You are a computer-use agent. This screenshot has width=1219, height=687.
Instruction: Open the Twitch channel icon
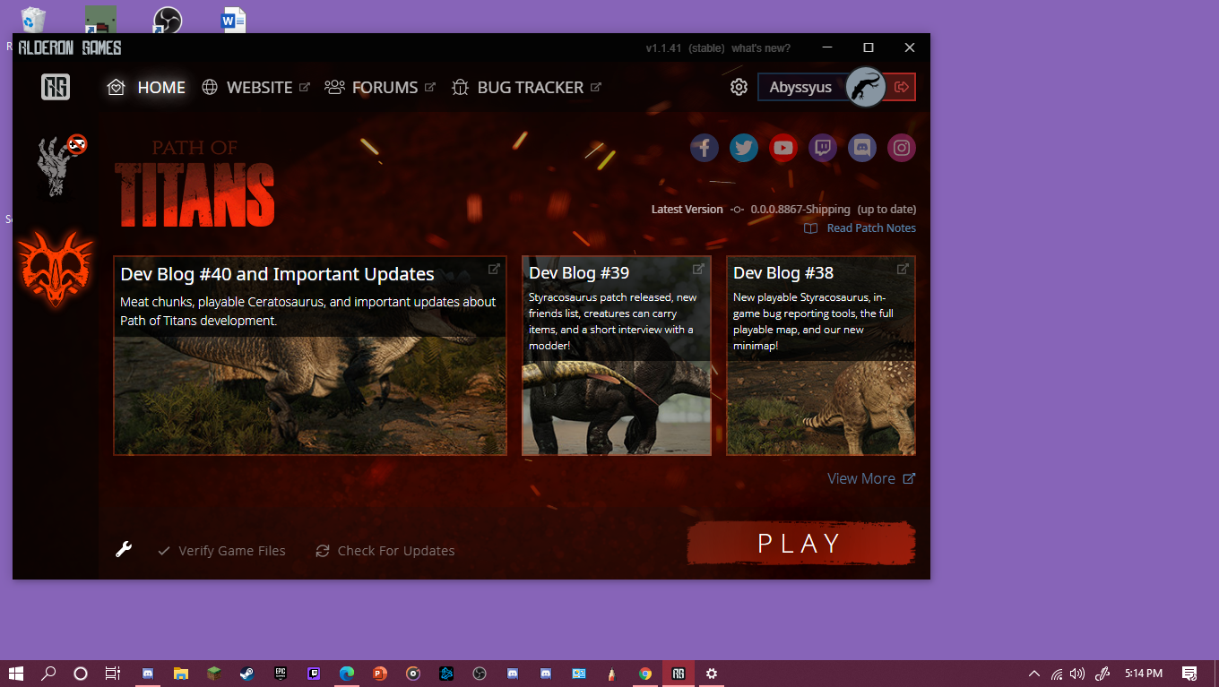pyautogui.click(x=823, y=148)
